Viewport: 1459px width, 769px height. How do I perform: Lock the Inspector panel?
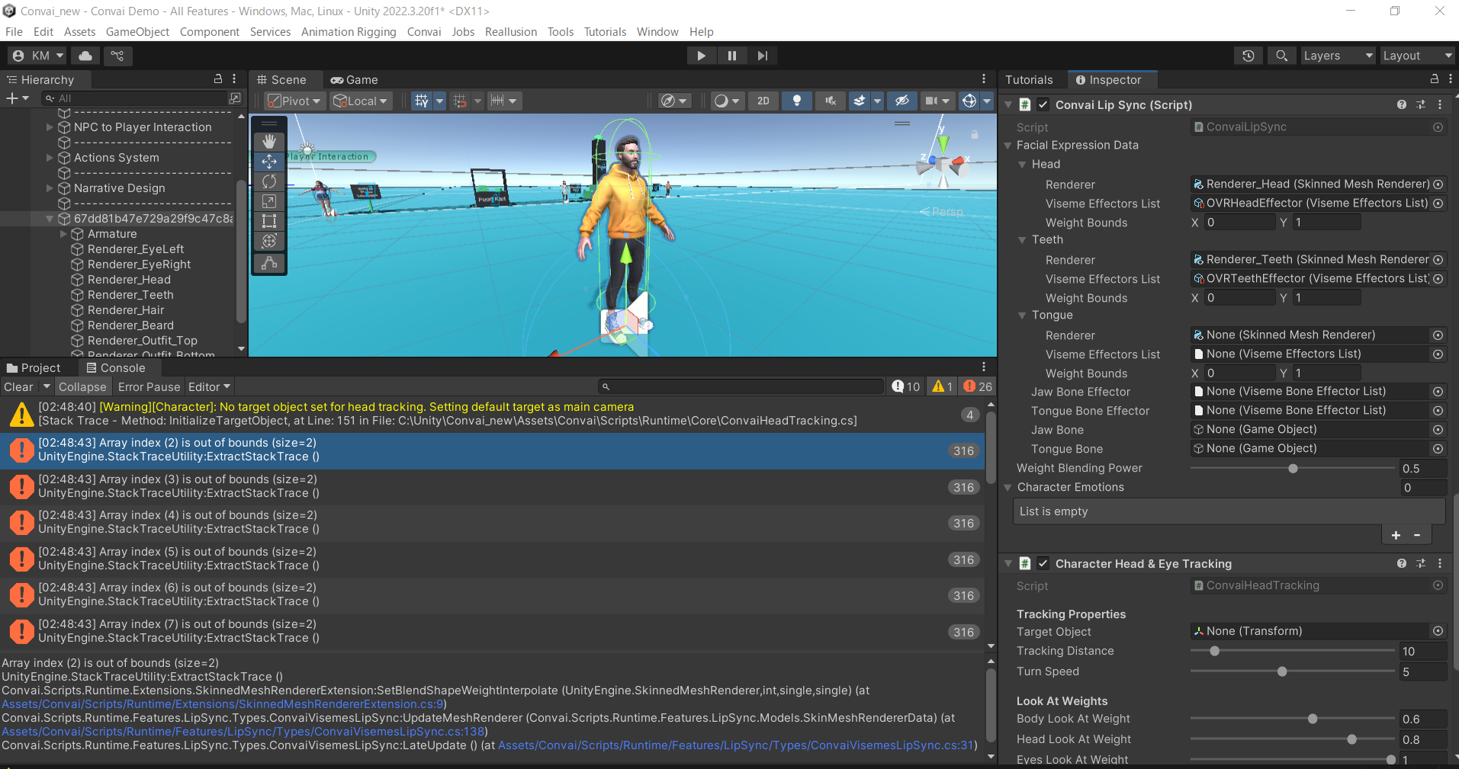[x=1434, y=79]
